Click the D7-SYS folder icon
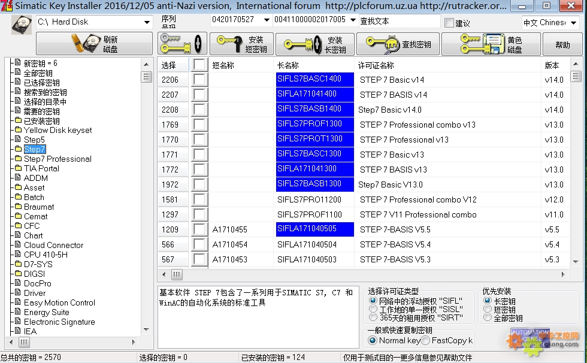This screenshot has height=363, width=587. click(17, 264)
